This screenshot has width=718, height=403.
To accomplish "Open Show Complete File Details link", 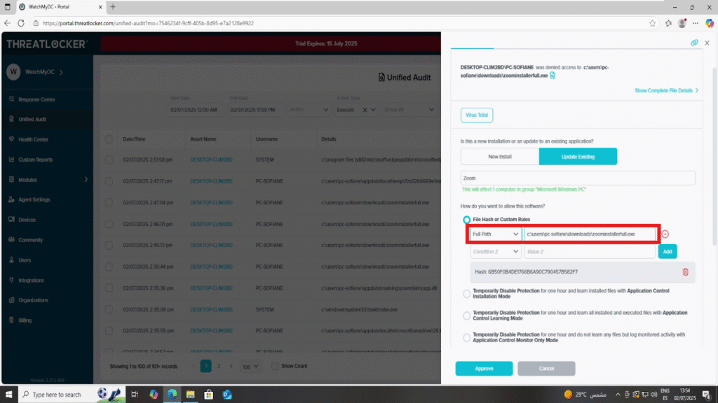I will [x=666, y=90].
